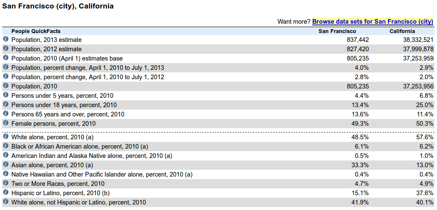Click info icon for American Indian and Alaska Native
Viewport: 437px width, 210px height.
[x=6, y=155]
